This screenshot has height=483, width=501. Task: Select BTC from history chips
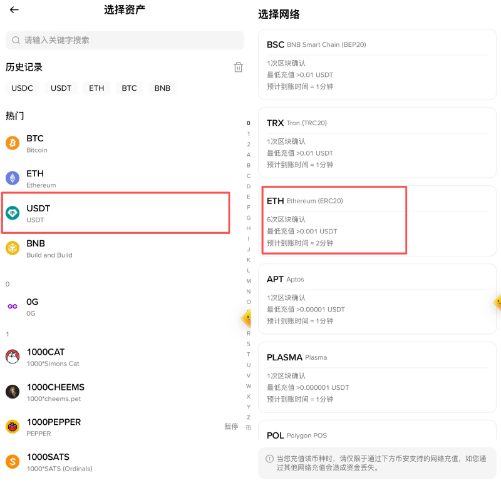click(129, 88)
